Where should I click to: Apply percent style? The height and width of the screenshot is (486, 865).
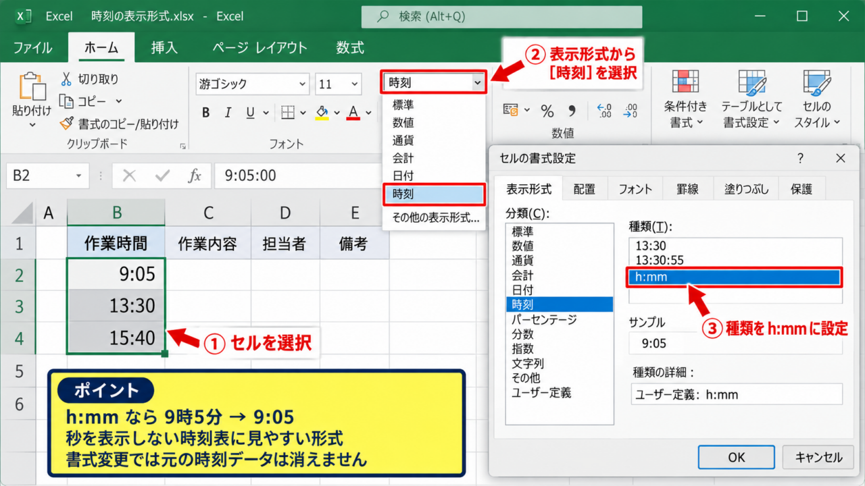547,111
